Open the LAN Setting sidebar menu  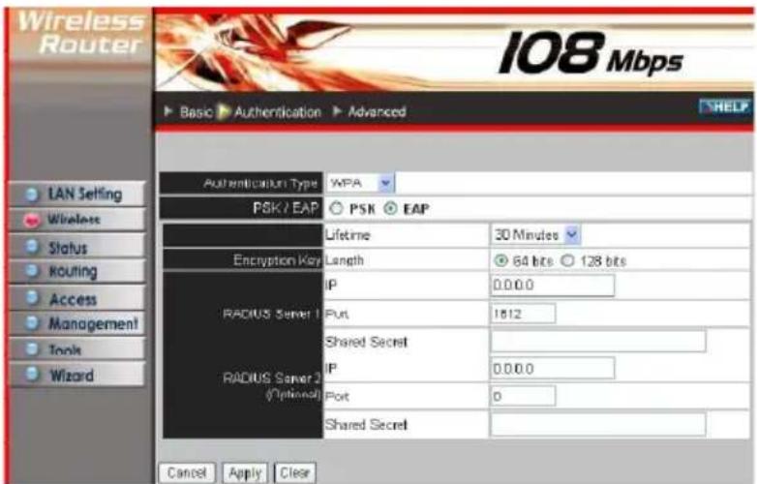77,194
